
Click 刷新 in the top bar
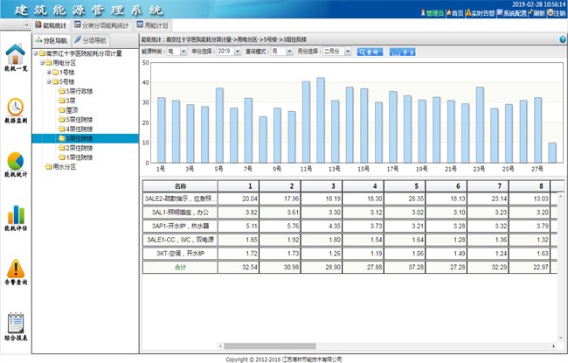(x=537, y=13)
